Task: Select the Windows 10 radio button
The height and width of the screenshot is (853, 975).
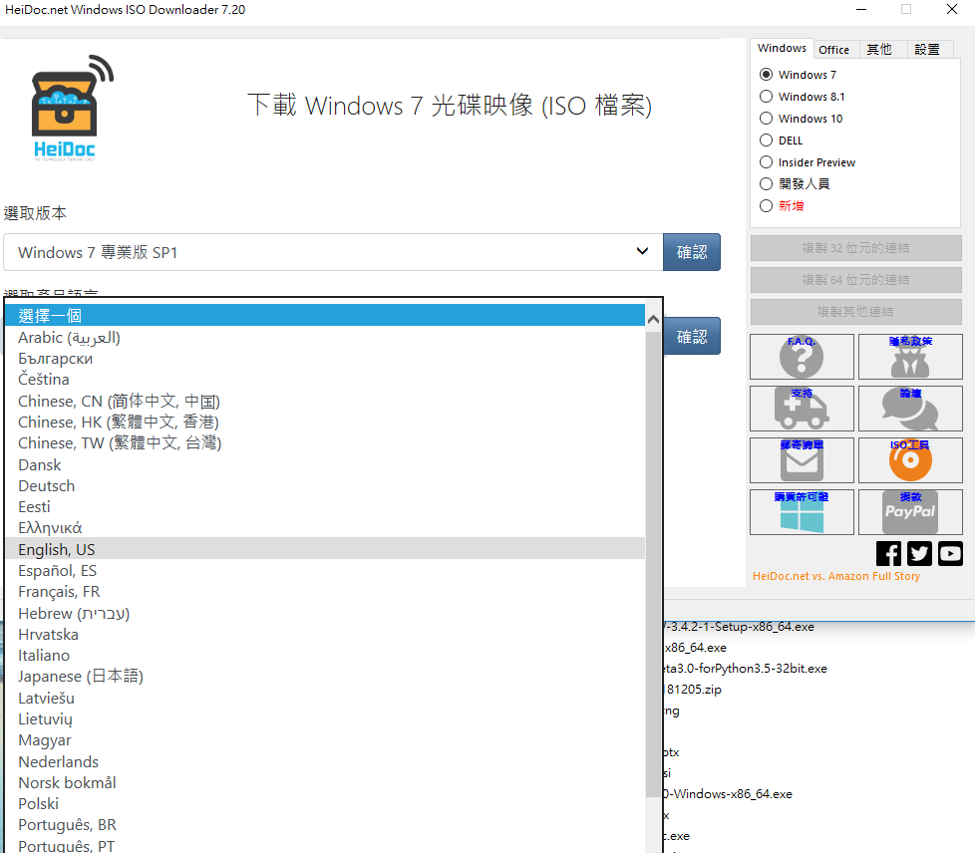Action: 767,118
